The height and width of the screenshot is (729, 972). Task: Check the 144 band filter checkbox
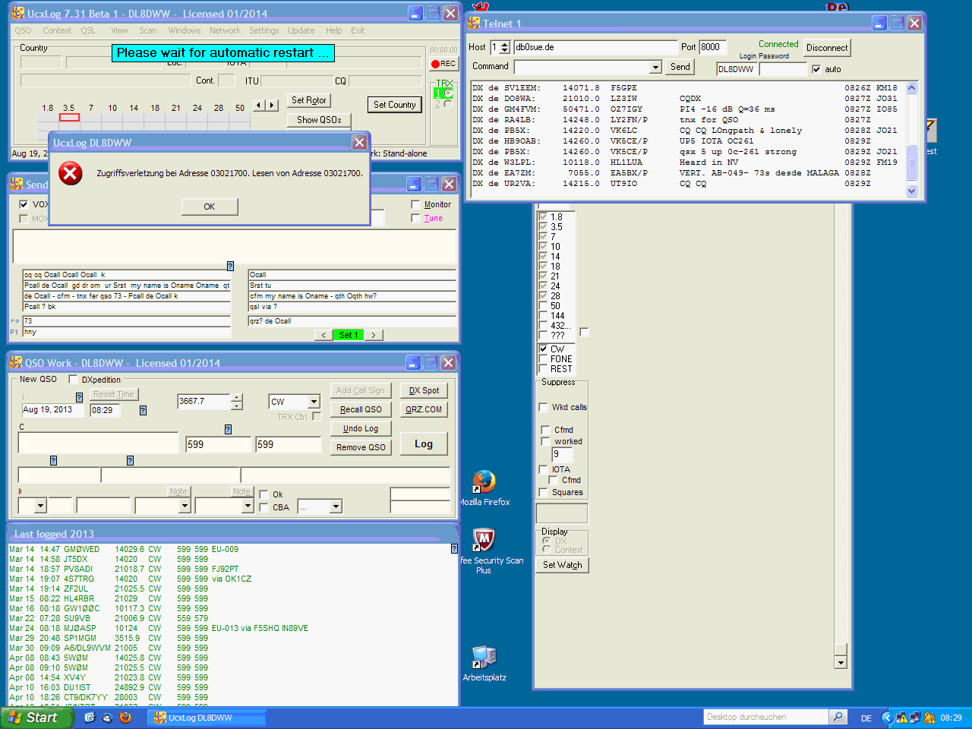(x=543, y=315)
